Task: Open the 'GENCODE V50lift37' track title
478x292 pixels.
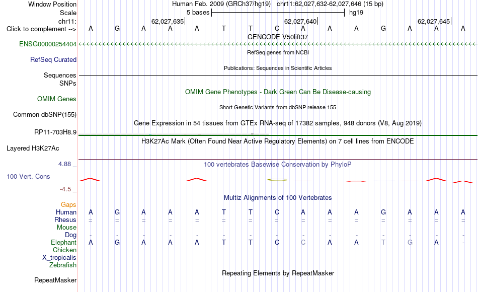Action: 278,37
